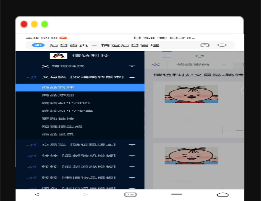Click the first cartoon baby product thumbnail
This screenshot has height=201, width=261.
[x=192, y=94]
